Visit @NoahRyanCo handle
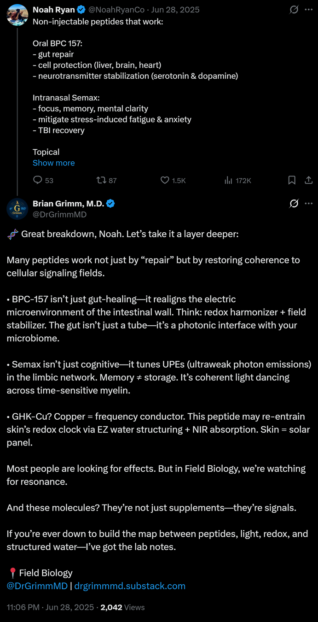Image resolution: width=318 pixels, height=622 pixels. 116,10
